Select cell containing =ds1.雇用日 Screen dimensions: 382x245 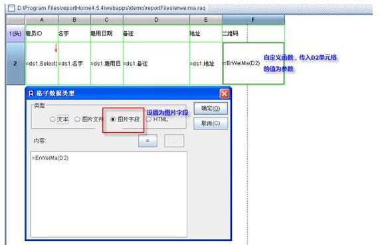tap(107, 64)
